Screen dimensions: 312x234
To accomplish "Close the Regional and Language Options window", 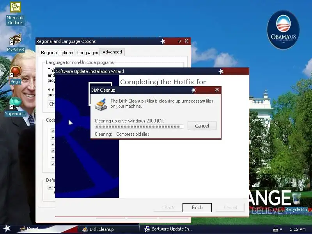I will (x=186, y=41).
